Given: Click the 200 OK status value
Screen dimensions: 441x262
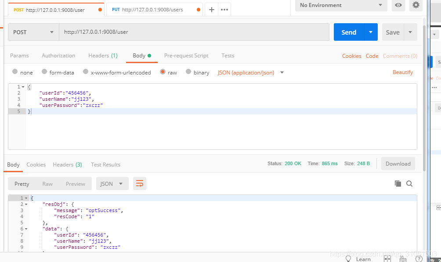Looking at the screenshot, I should tap(293, 163).
